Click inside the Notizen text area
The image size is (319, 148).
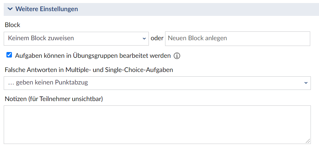(157, 125)
